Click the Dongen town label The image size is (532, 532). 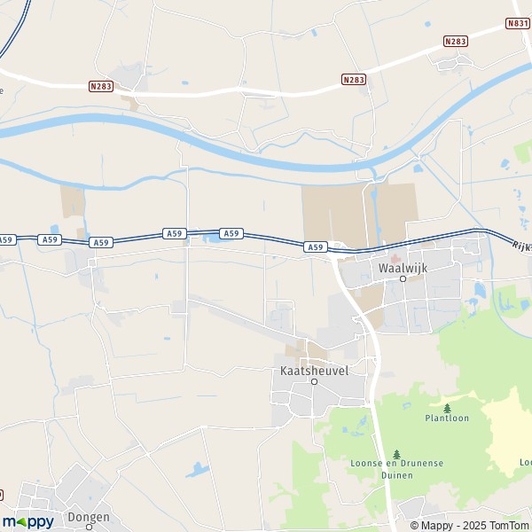coord(89,518)
